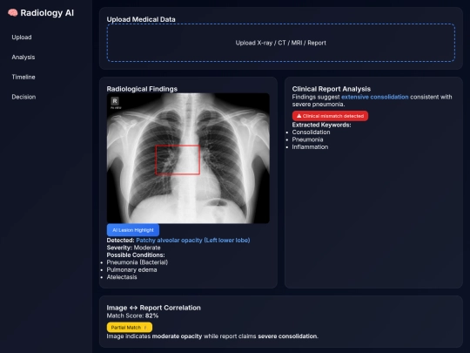Click the AI Lesion Highlight button
The width and height of the screenshot is (470, 353).
pos(133,230)
